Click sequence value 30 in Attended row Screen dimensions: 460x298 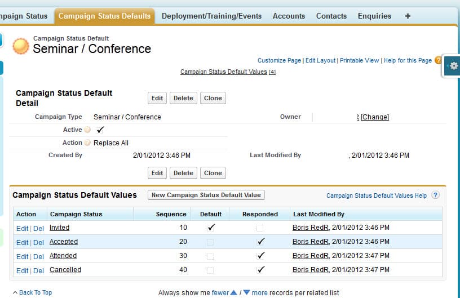[x=183, y=256]
